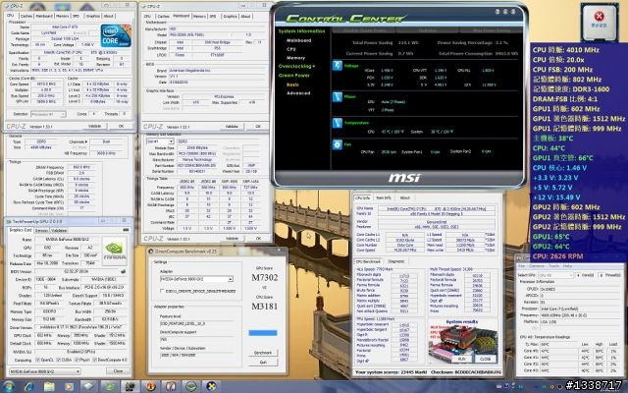The height and width of the screenshot is (393, 628).
Task: Select Memory in Control Center sidebar
Action: pos(295,58)
